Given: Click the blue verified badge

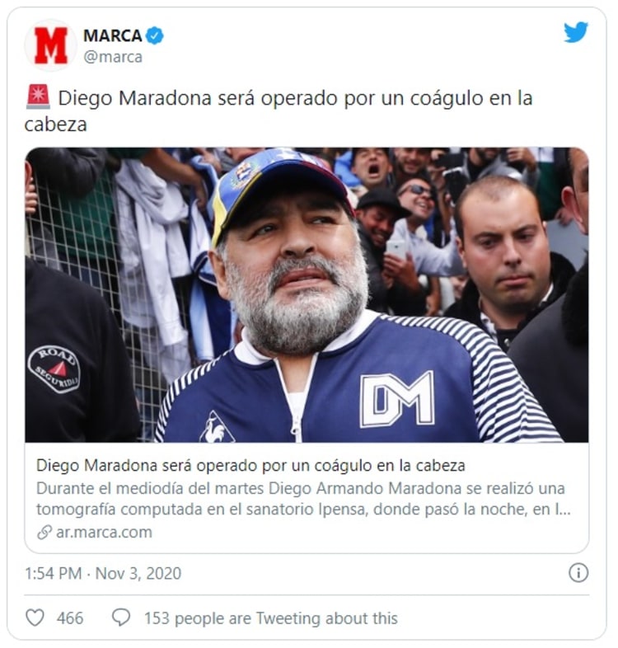Looking at the screenshot, I should 156,35.
